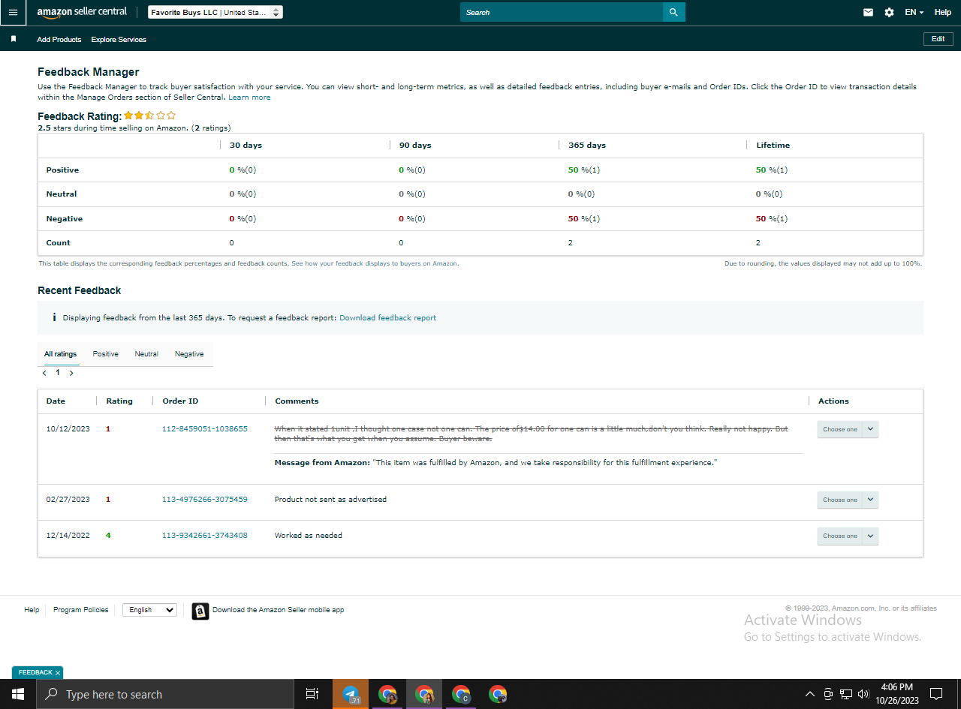Image resolution: width=961 pixels, height=709 pixels.
Task: Go to next feedback page arrow
Action: pyautogui.click(x=71, y=373)
